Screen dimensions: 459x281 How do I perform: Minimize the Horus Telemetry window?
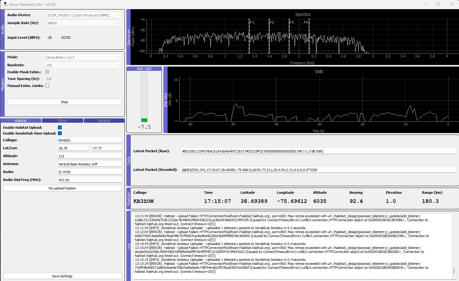pos(424,4)
